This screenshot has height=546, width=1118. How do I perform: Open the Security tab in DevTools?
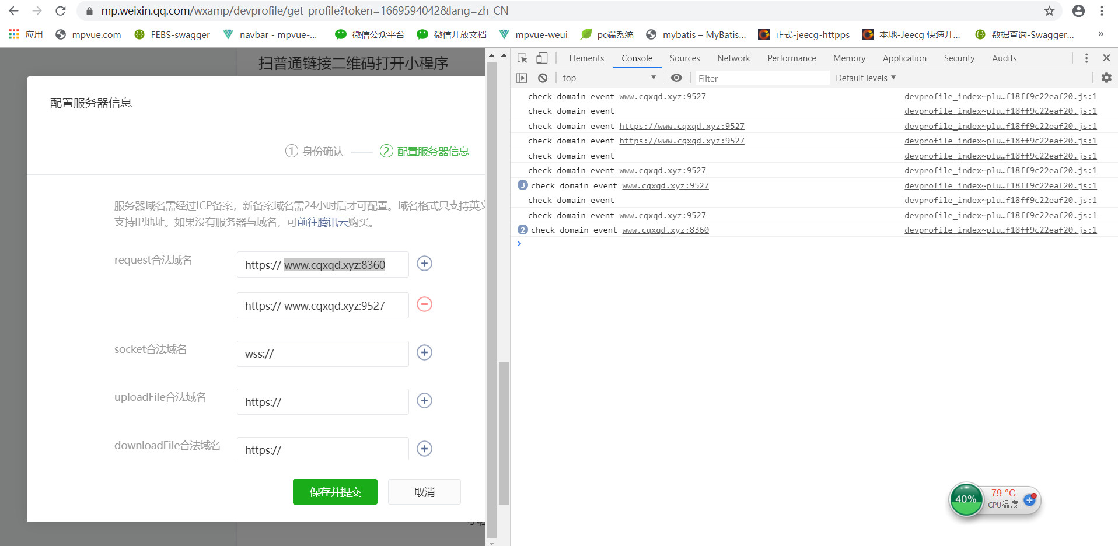tap(959, 58)
